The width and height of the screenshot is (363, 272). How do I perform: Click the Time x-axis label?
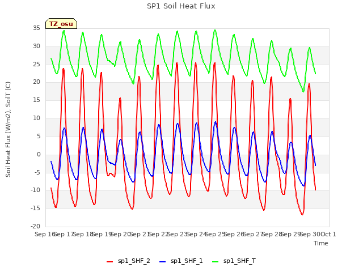[320, 243]
